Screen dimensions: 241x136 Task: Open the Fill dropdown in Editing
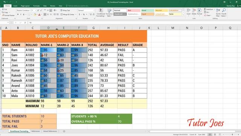point(207,12)
